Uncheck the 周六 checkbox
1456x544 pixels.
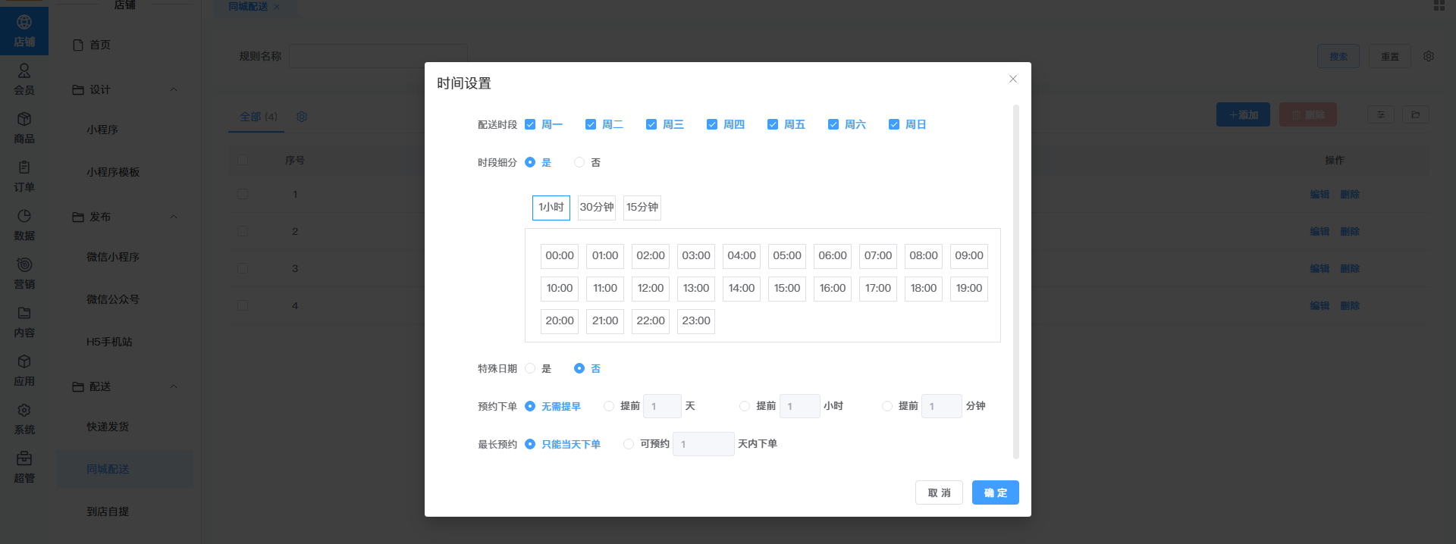click(833, 124)
